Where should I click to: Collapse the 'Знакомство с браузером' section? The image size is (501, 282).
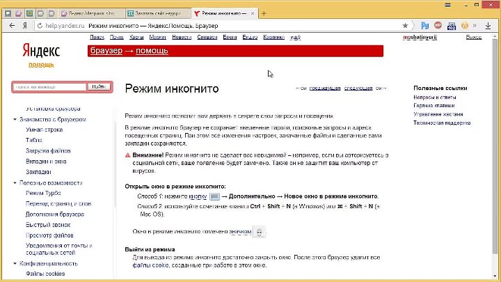pos(14,119)
